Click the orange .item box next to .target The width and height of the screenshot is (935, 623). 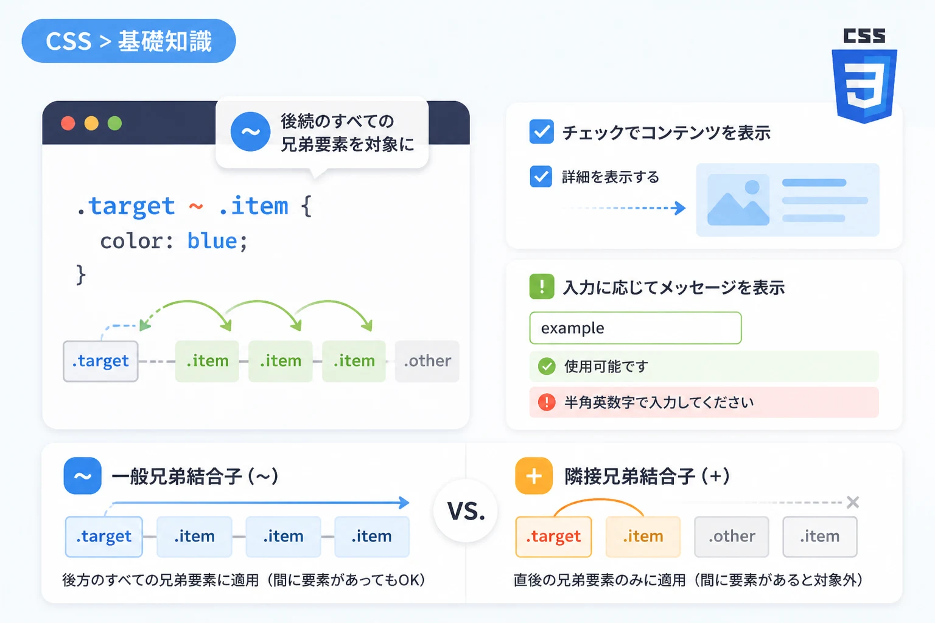pos(643,537)
